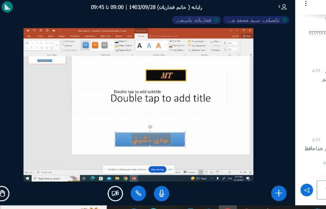Click the Stop sharing button
Screen dimensions: 326x209
(x=157, y=169)
